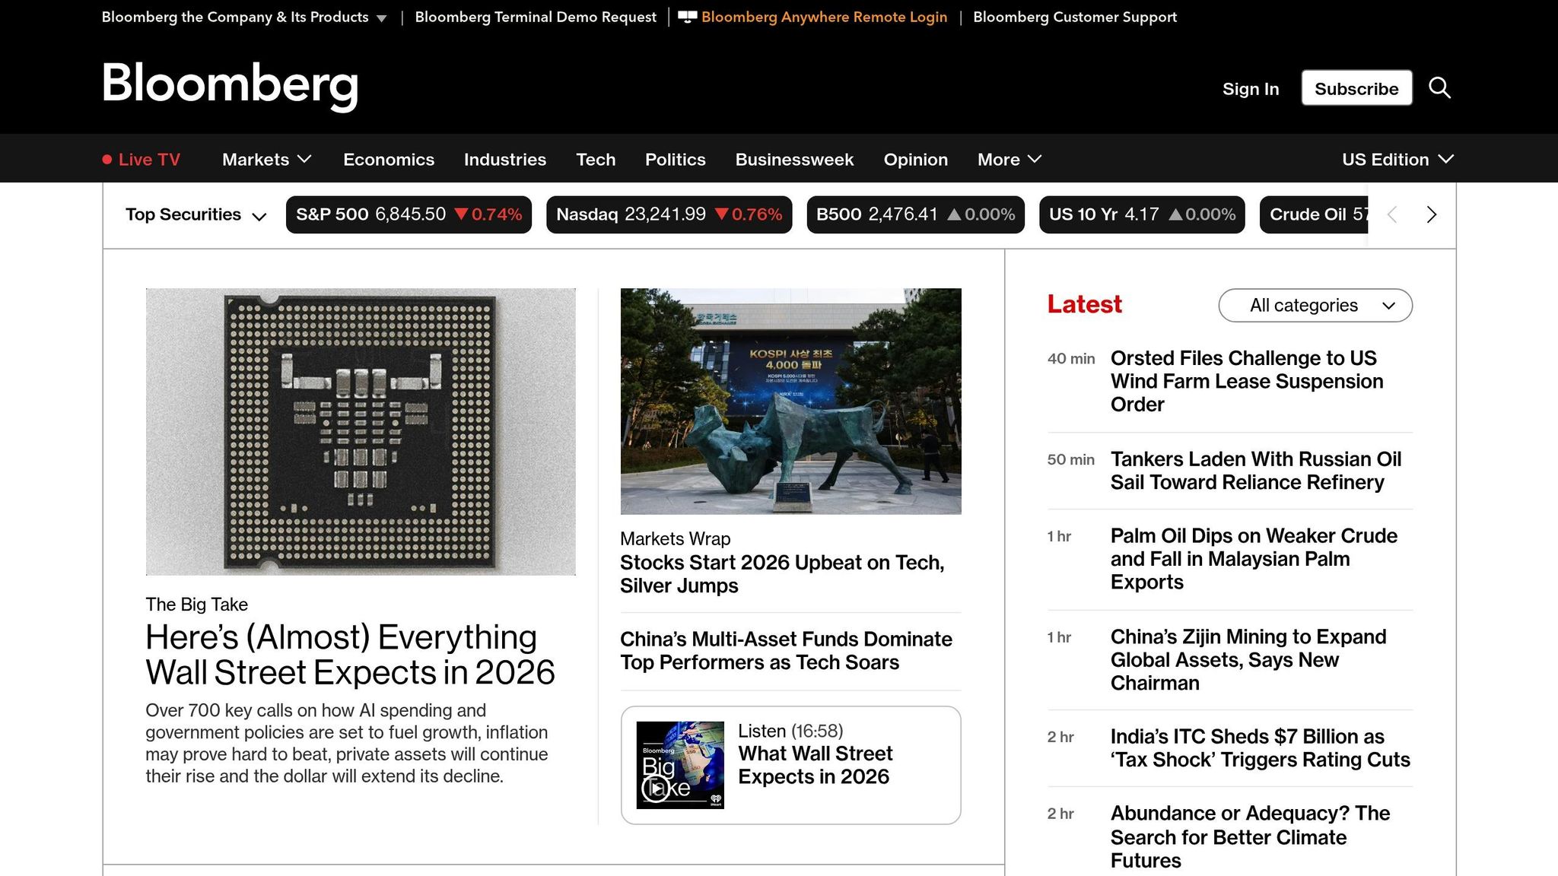Expand the US Edition selector
Image resolution: width=1558 pixels, height=876 pixels.
(1397, 159)
